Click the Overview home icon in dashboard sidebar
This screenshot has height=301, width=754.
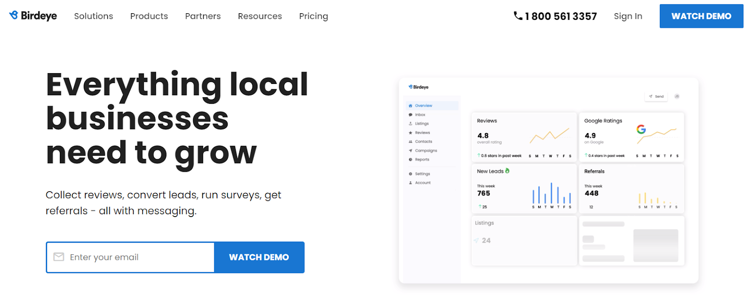click(410, 106)
